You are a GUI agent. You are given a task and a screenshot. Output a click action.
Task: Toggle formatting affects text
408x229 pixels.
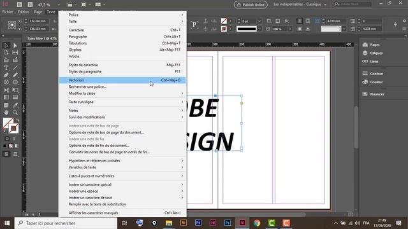[x=14, y=139]
